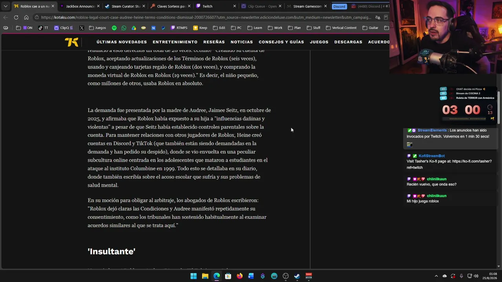Open the Stuff bookmark folder
The height and width of the screenshot is (282, 502).
tap(313, 28)
